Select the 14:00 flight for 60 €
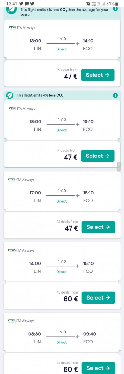 point(98,298)
